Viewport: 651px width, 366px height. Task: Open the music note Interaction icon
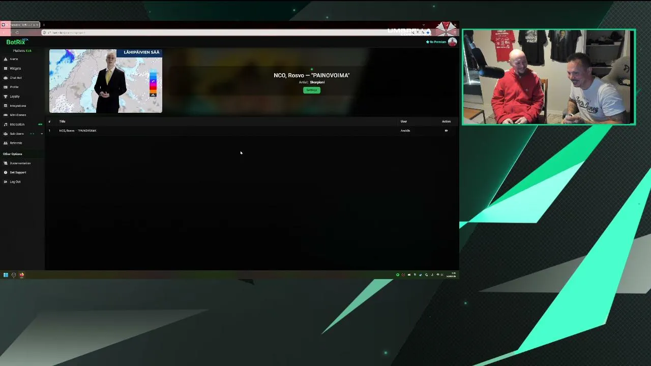(6, 124)
